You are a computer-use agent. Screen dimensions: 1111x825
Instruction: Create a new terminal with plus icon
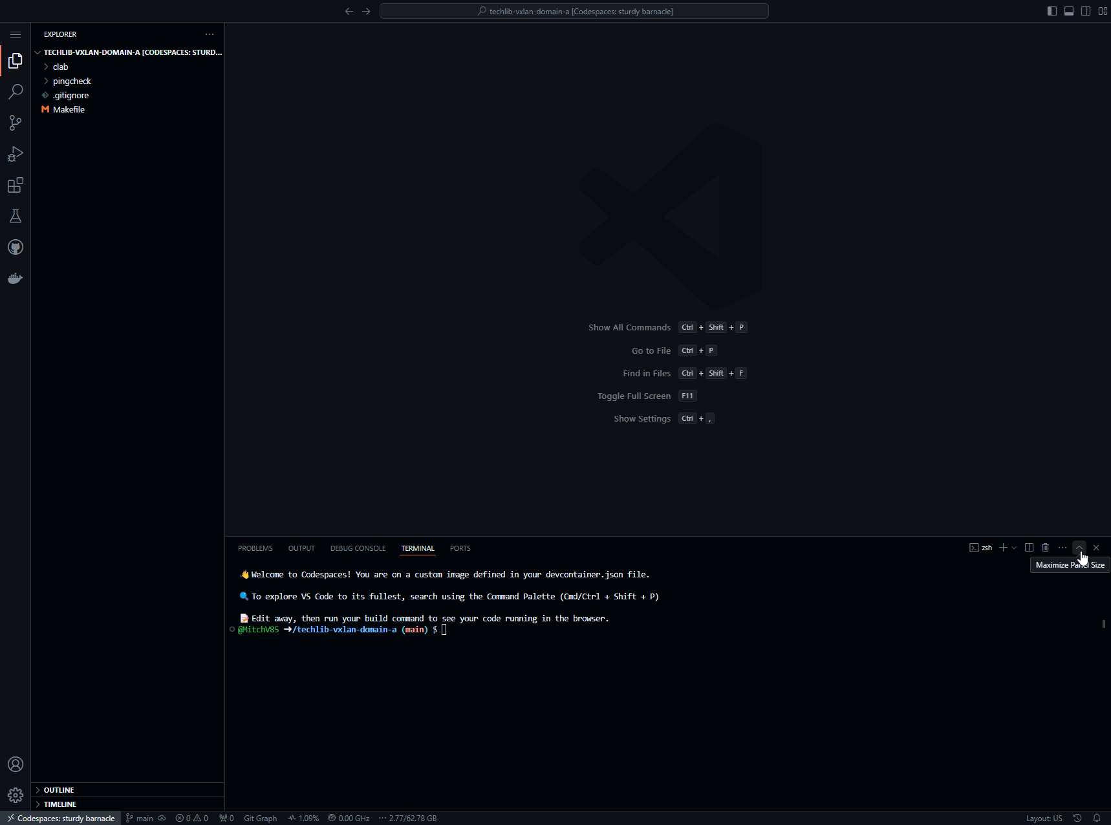point(1003,548)
